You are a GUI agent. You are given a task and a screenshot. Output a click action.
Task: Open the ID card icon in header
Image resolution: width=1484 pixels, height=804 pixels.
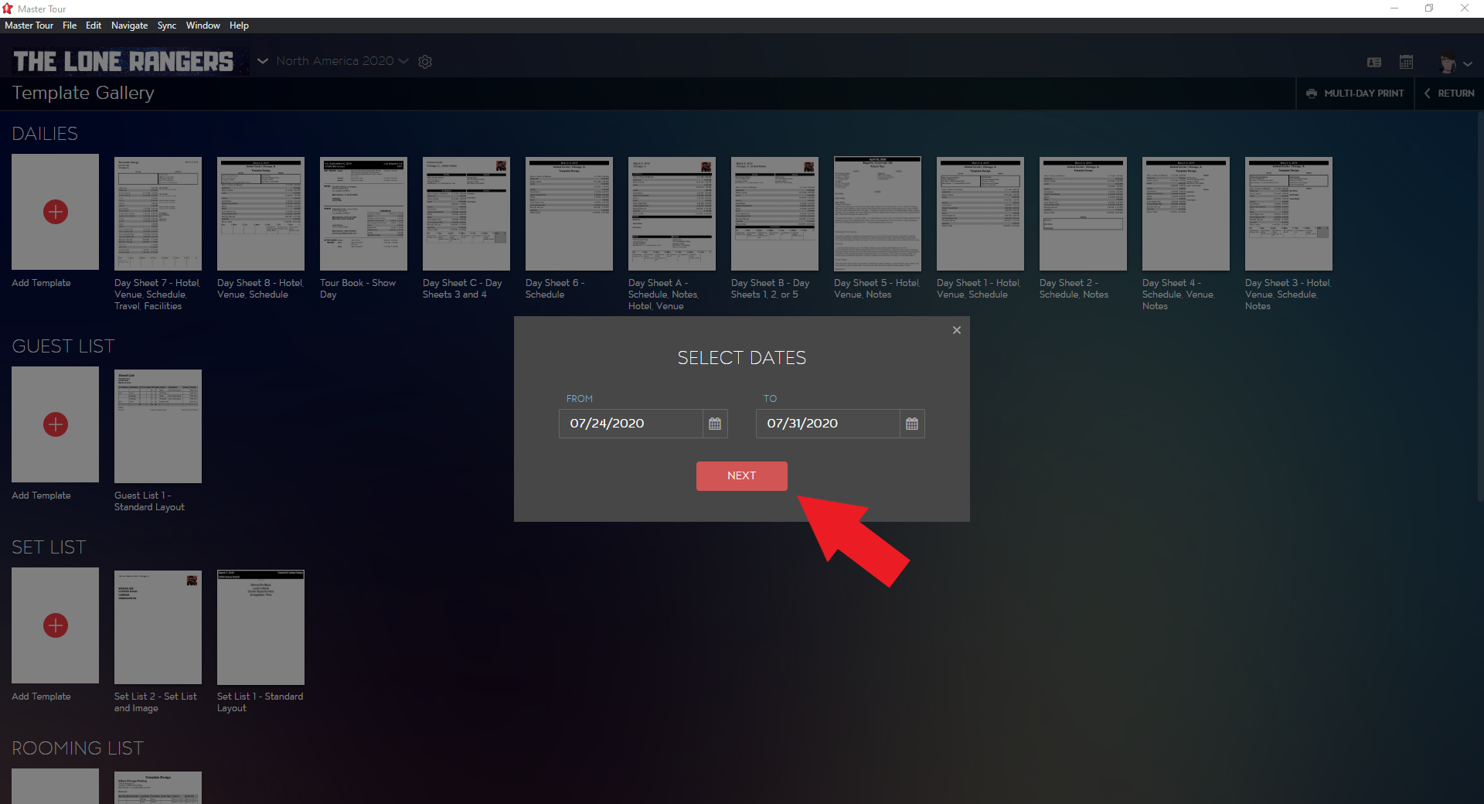click(1374, 62)
